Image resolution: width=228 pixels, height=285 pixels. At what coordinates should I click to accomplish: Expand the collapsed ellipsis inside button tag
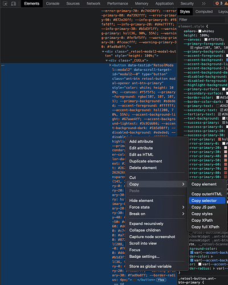point(135,280)
